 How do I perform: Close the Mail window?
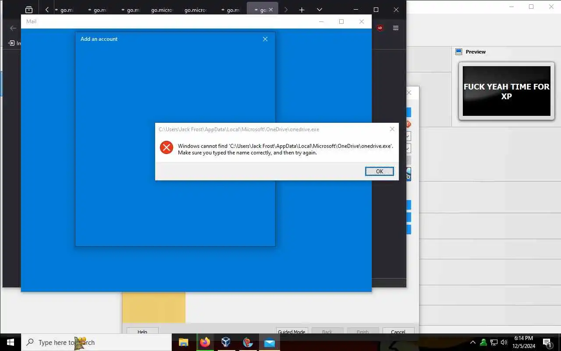click(362, 21)
